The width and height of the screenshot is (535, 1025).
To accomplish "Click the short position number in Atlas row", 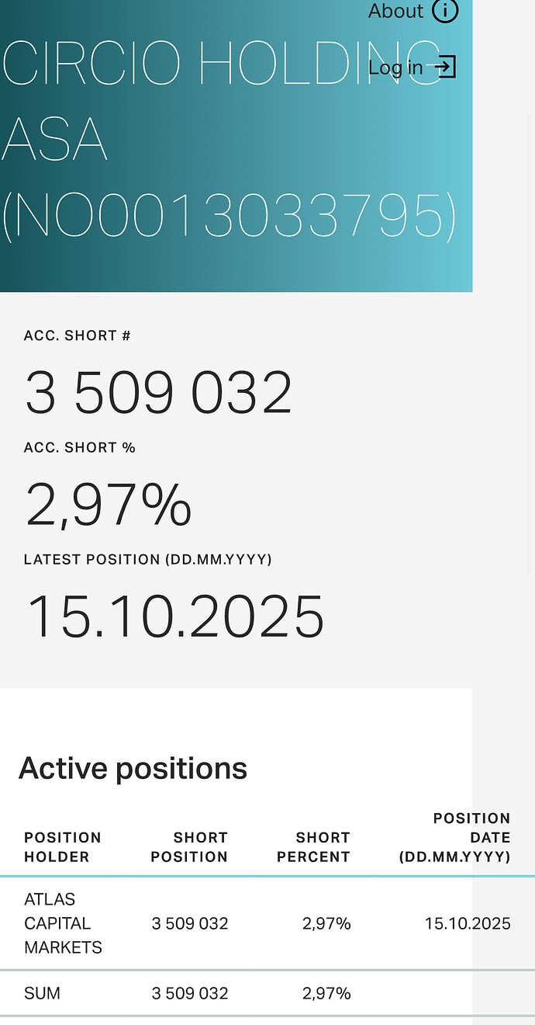I will pos(190,923).
